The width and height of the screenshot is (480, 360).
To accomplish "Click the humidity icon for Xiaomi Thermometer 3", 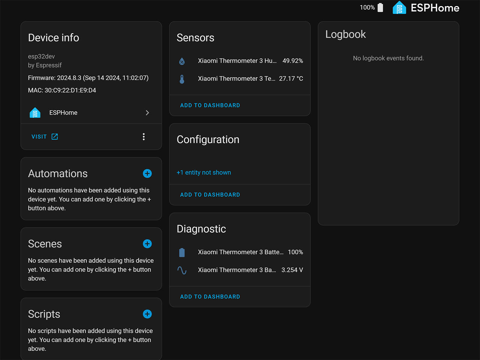I will tap(182, 61).
